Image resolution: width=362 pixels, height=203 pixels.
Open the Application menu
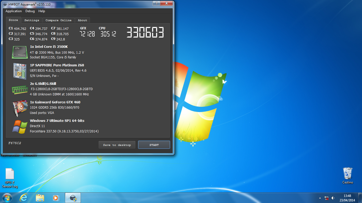[14, 11]
